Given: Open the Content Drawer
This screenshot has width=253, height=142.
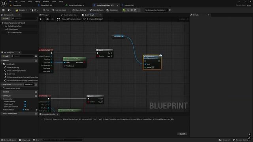Looking at the screenshot, I should [9, 140].
